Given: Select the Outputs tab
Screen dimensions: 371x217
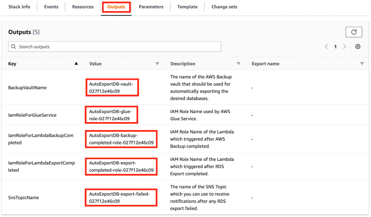Looking at the screenshot, I should (116, 7).
